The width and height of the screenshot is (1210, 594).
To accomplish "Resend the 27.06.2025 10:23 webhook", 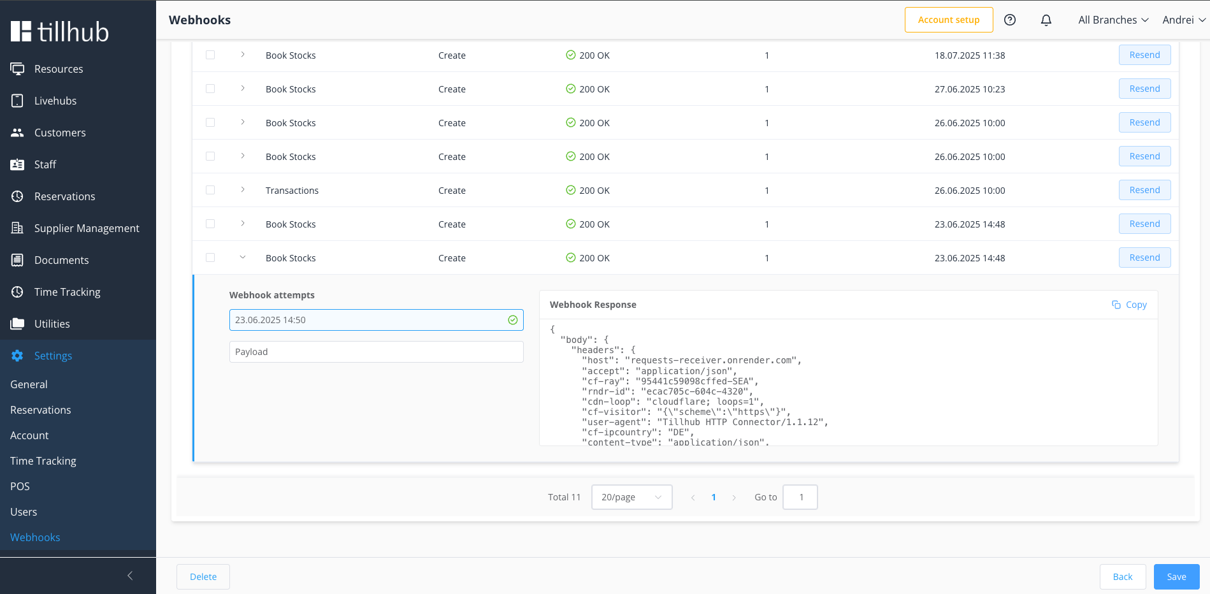I will [x=1144, y=89].
